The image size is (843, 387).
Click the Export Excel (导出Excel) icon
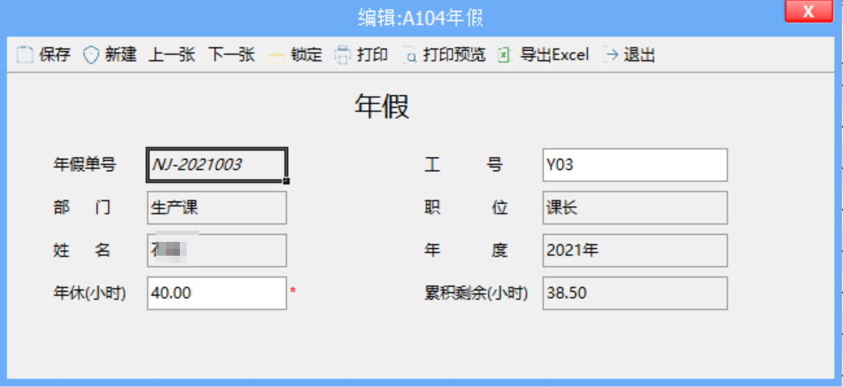[506, 54]
